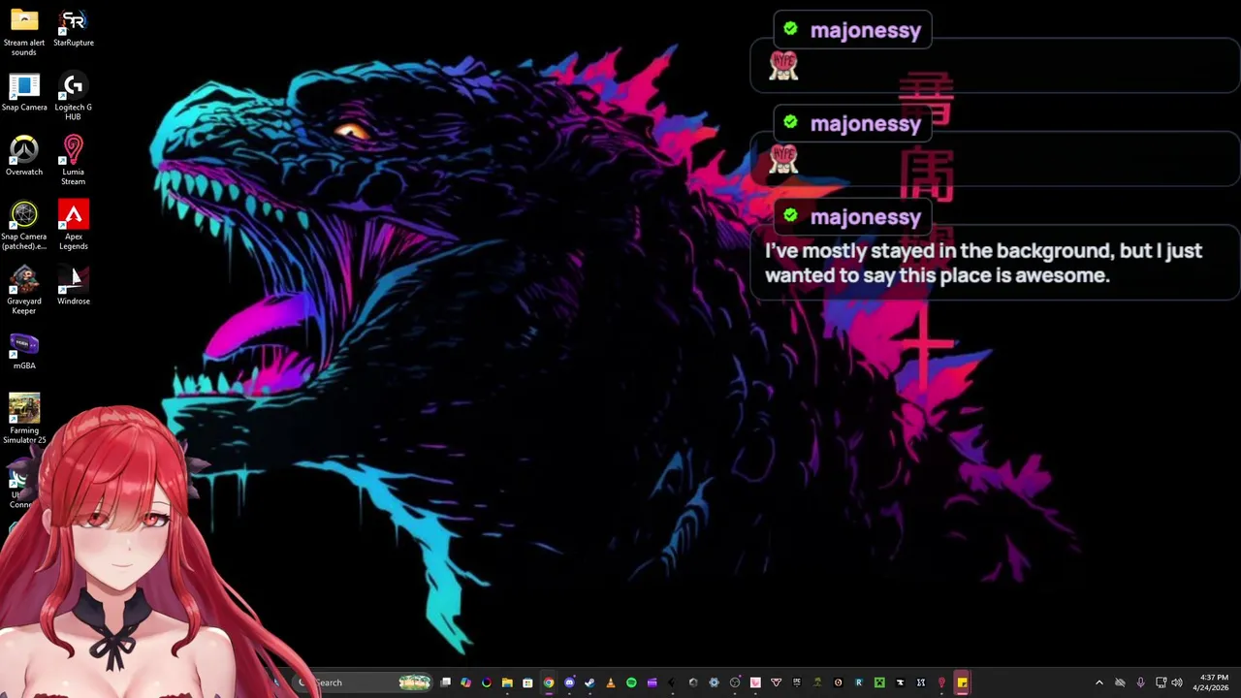Open Spotify from the taskbar
1241x698 pixels.
[x=631, y=682]
